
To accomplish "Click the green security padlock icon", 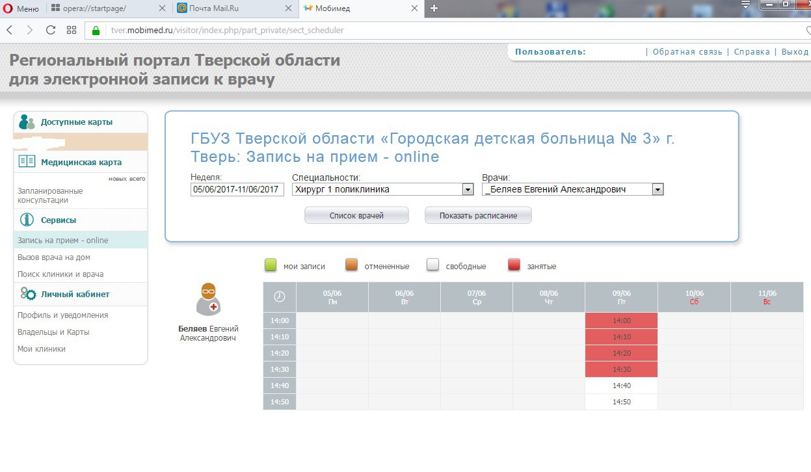I will coord(96,31).
